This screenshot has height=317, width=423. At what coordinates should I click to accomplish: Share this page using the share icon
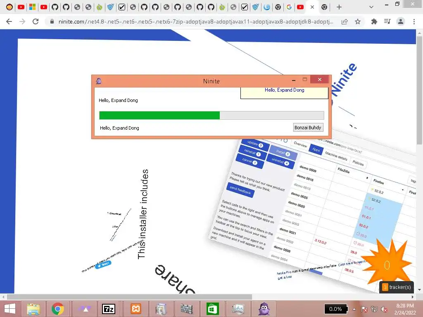[344, 21]
